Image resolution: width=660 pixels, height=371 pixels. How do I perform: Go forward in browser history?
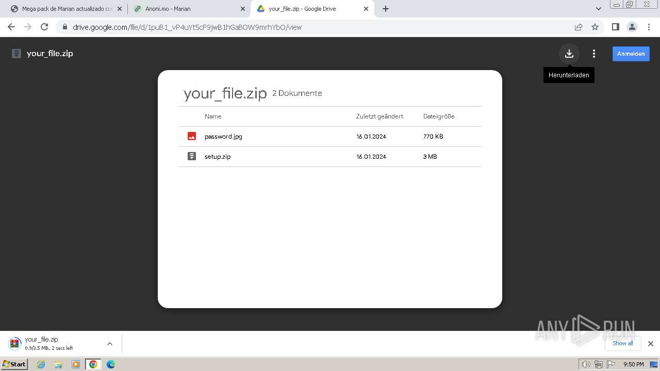(28, 27)
